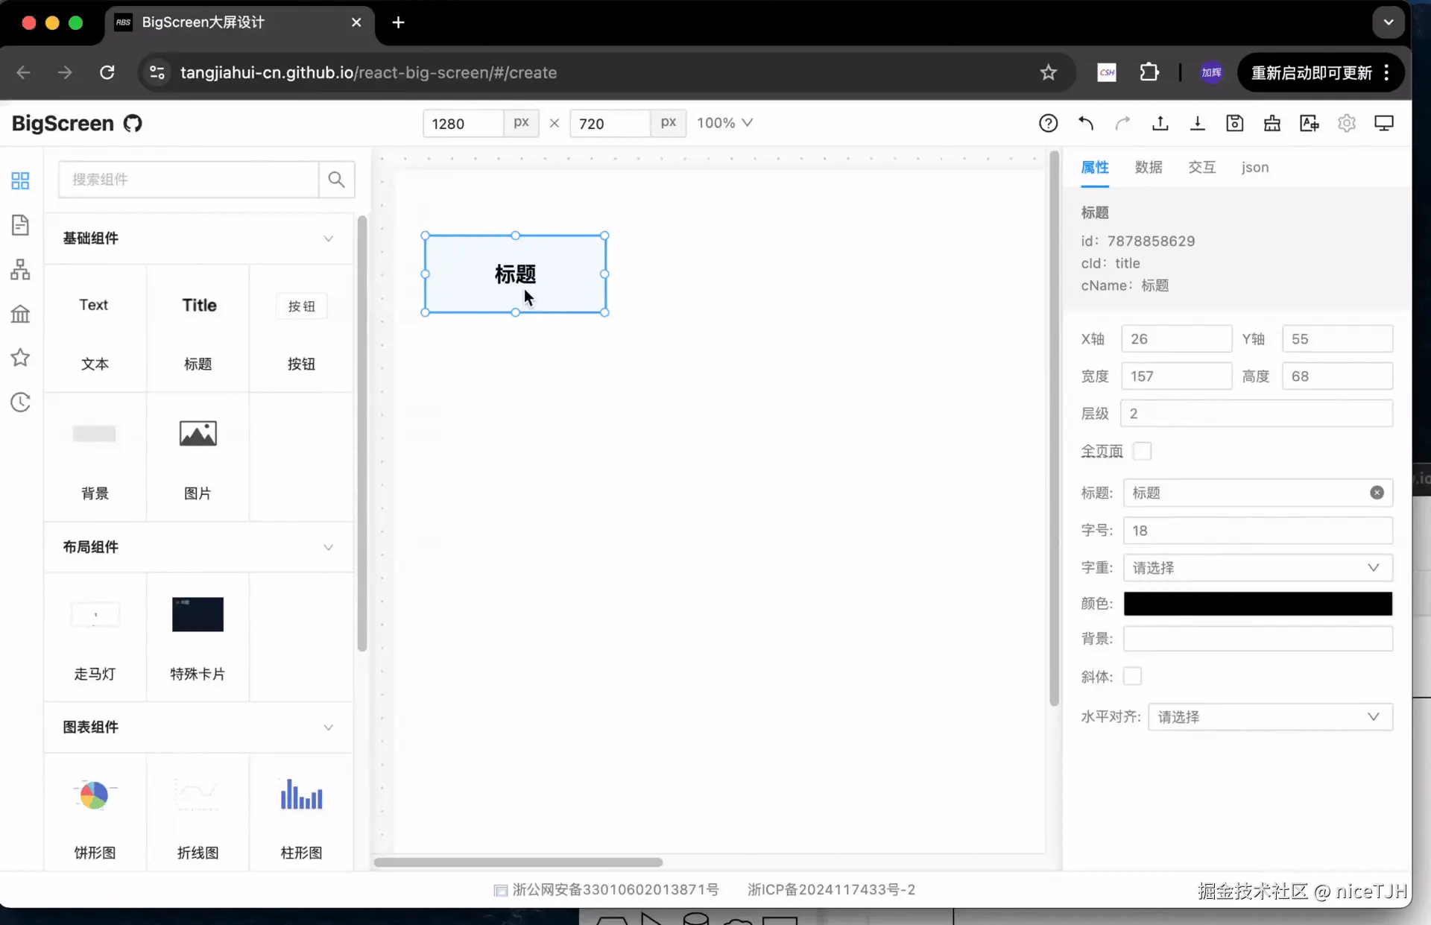Open the 字重 font weight dropdown
This screenshot has height=925, width=1431.
pos(1257,568)
